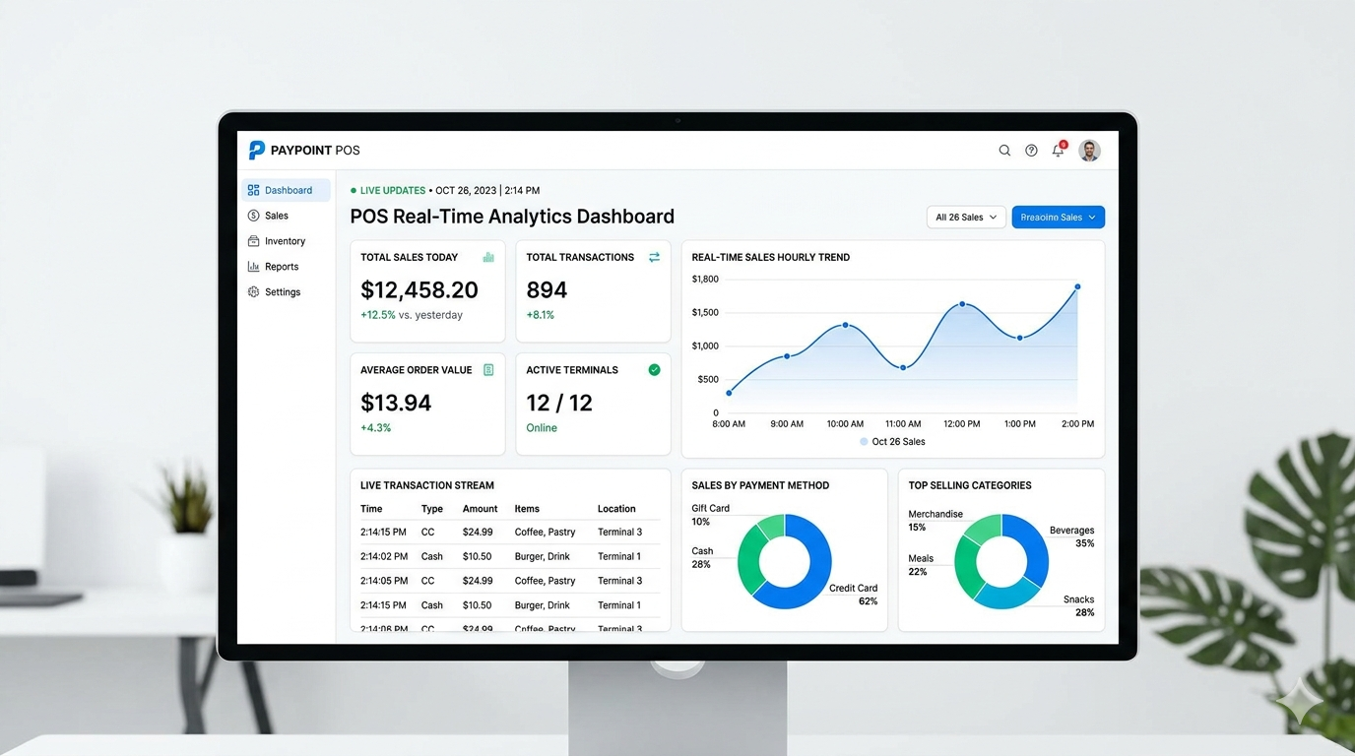Click the Online link on Active Terminals card

tap(541, 427)
